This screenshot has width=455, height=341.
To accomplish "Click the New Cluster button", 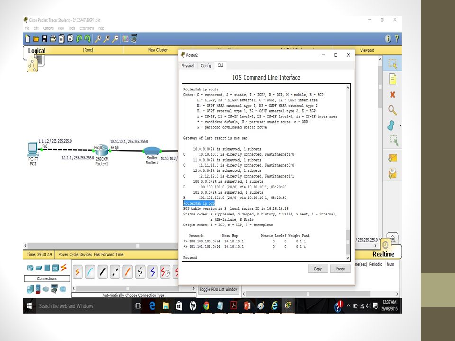I will (x=158, y=50).
